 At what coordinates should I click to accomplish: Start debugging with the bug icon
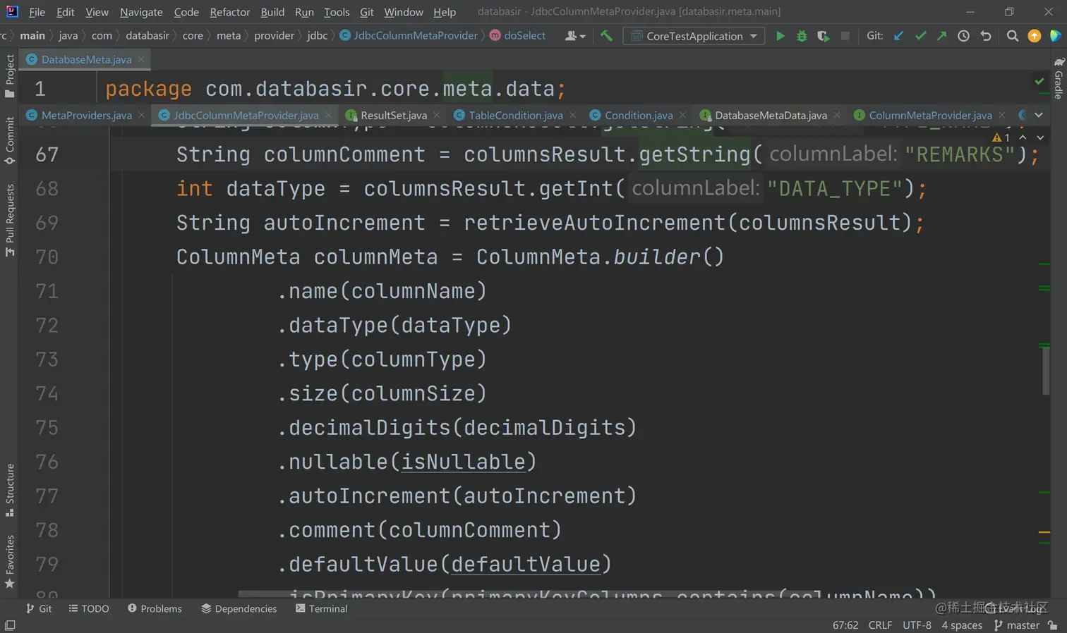coord(802,36)
